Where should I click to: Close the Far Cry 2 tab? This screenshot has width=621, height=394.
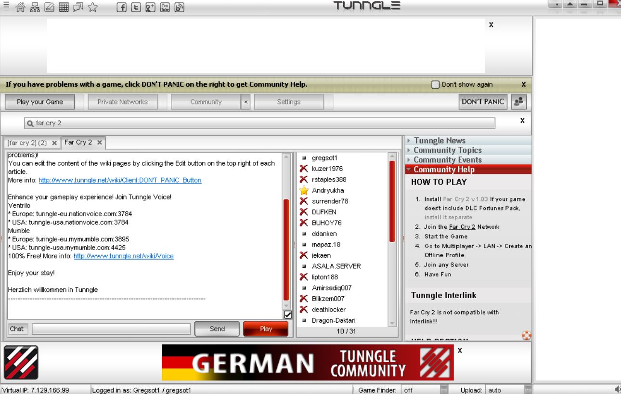pyautogui.click(x=99, y=143)
